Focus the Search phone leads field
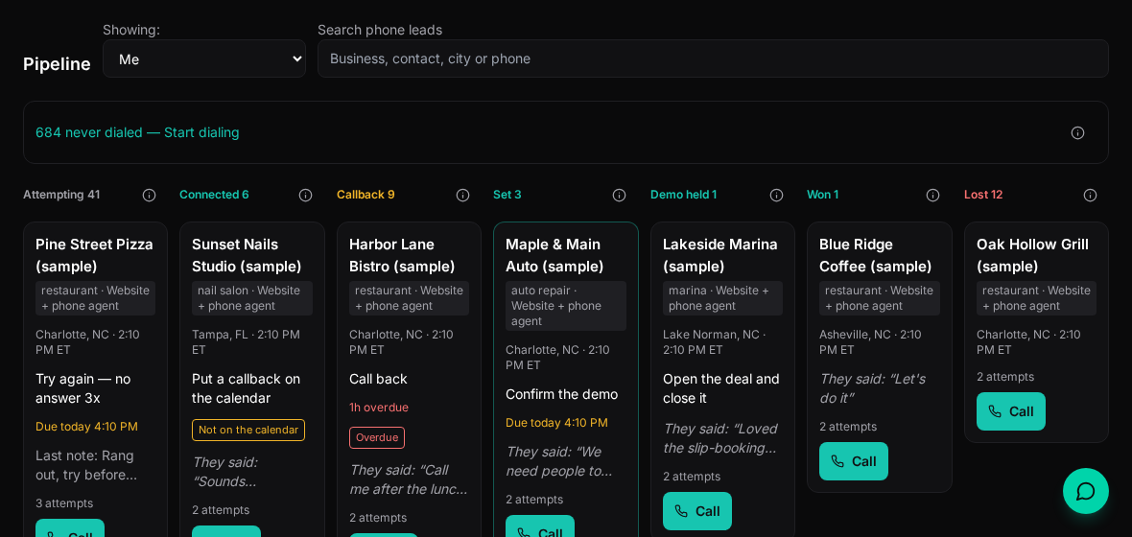Screen dimensions: 1132x537 (x=713, y=58)
